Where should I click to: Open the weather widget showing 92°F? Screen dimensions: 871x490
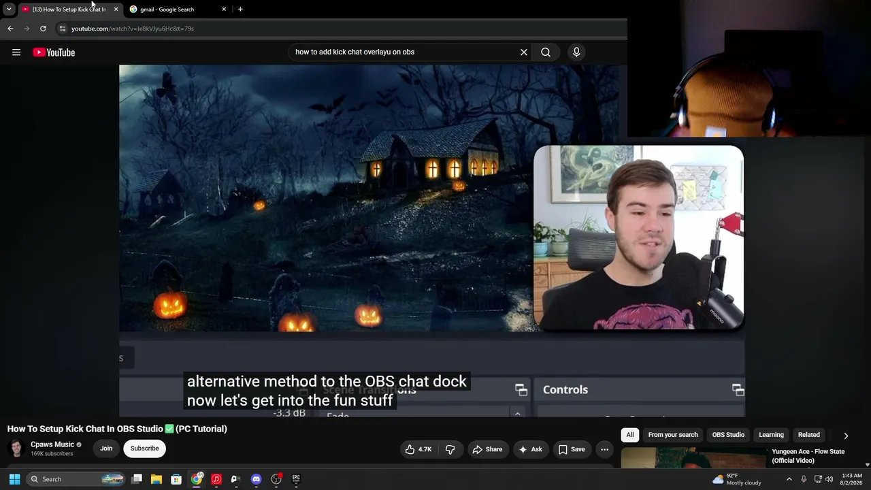[x=737, y=479]
